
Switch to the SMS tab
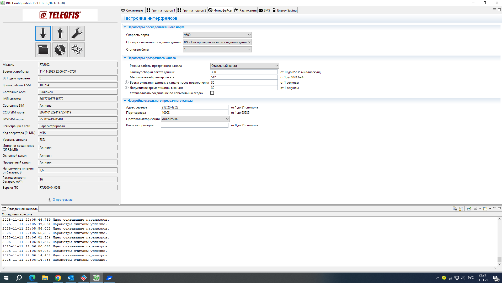point(264,10)
